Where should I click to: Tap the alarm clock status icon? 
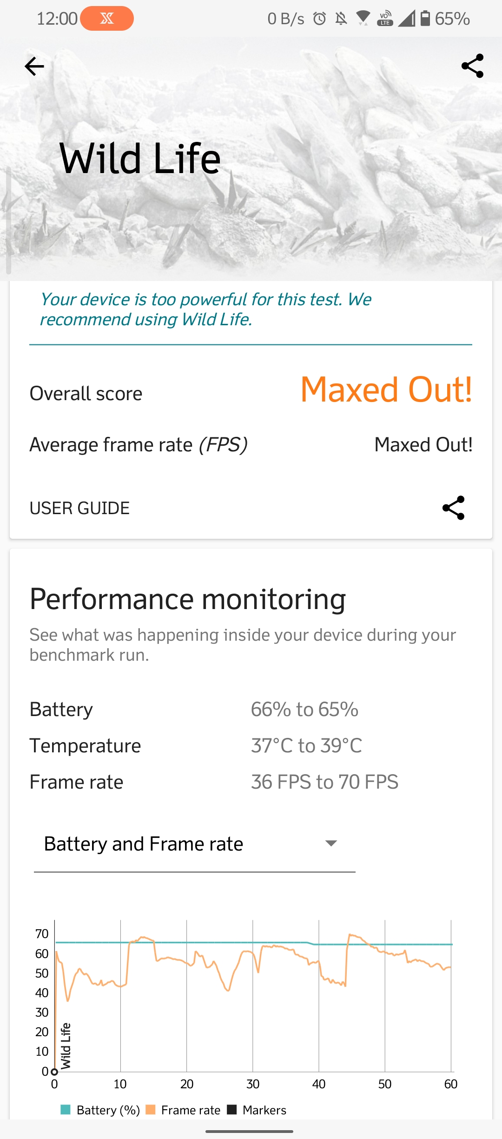pos(319,19)
